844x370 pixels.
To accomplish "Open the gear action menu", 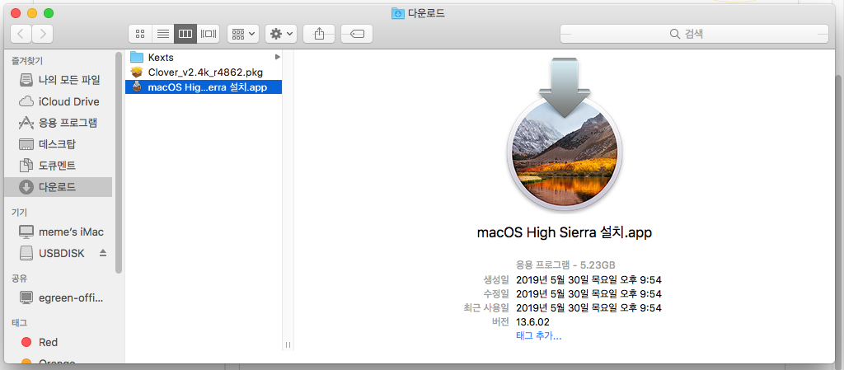I will click(281, 34).
